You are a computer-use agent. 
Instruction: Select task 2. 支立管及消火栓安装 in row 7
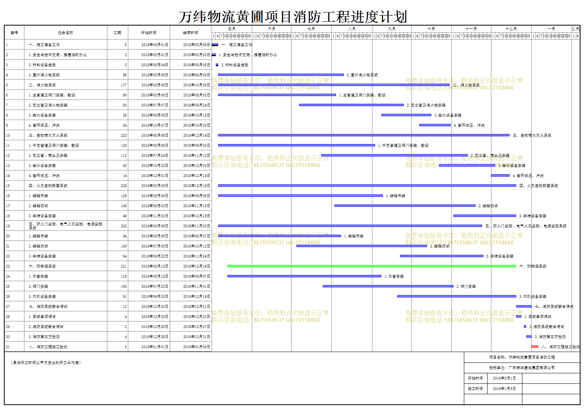pos(48,105)
